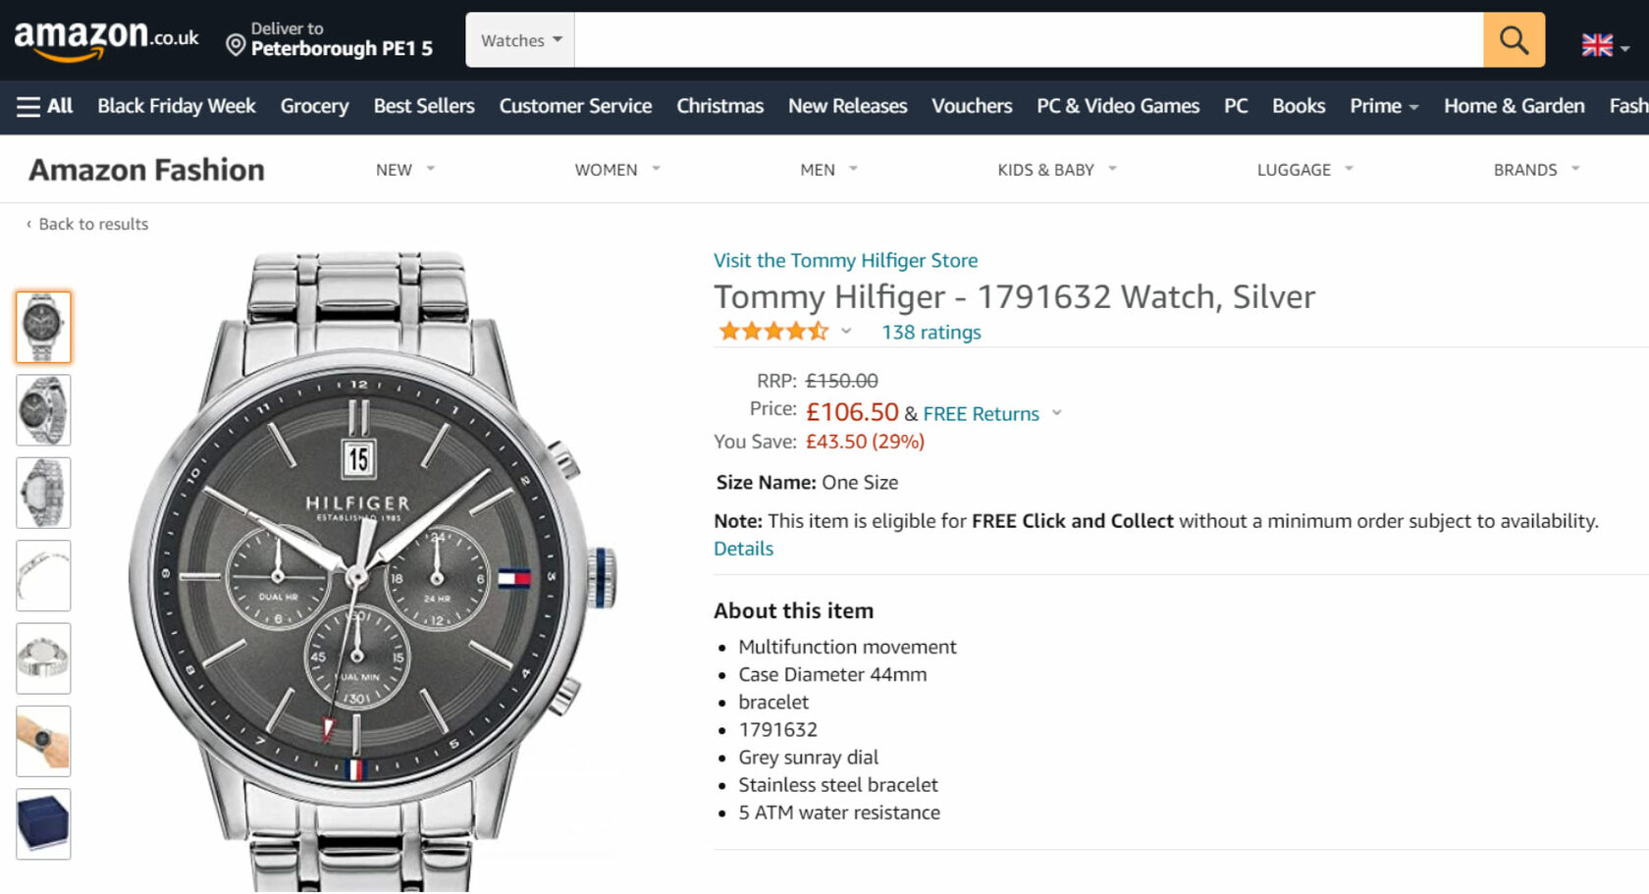The height and width of the screenshot is (894, 1649).
Task: Click the Click and Collect Details link
Action: (743, 549)
